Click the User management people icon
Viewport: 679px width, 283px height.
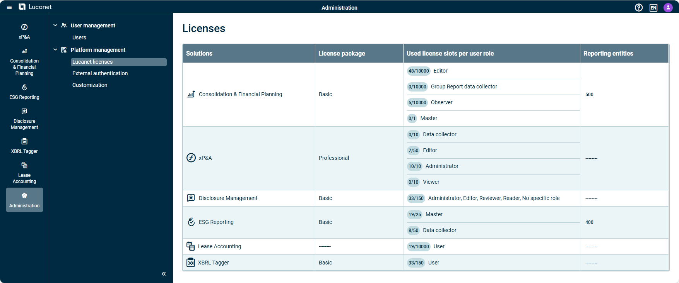pyautogui.click(x=64, y=25)
